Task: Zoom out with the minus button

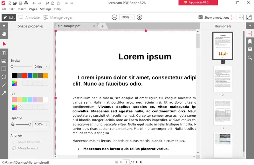Action: [114, 17]
